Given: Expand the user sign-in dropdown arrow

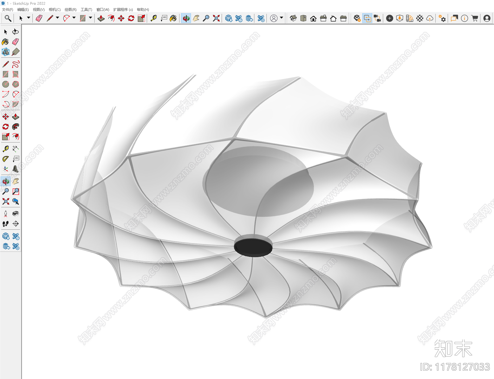Looking at the screenshot, I should coord(281,18).
